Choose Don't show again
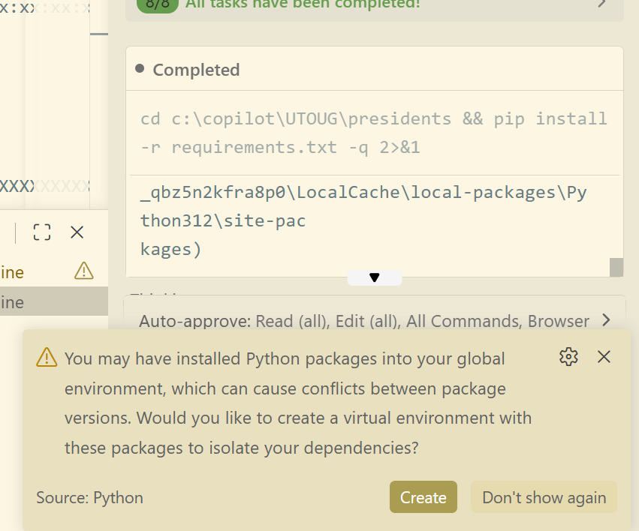The height and width of the screenshot is (531, 639). click(544, 497)
